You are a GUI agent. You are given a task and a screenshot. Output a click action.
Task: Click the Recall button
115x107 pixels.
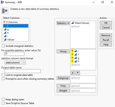[x=106, y=40]
